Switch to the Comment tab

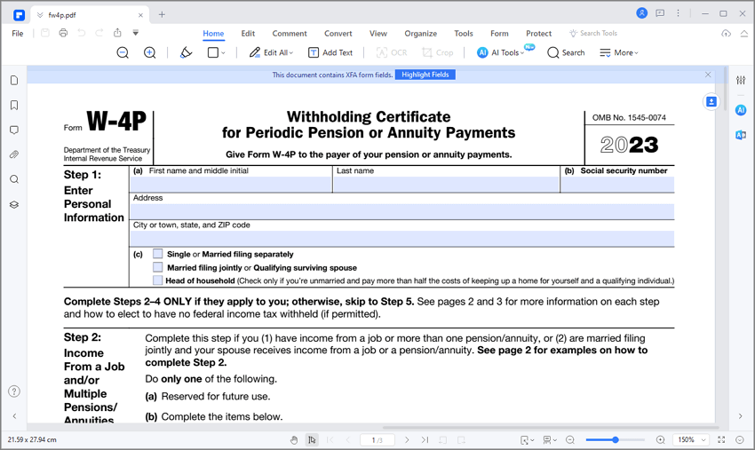coord(290,34)
